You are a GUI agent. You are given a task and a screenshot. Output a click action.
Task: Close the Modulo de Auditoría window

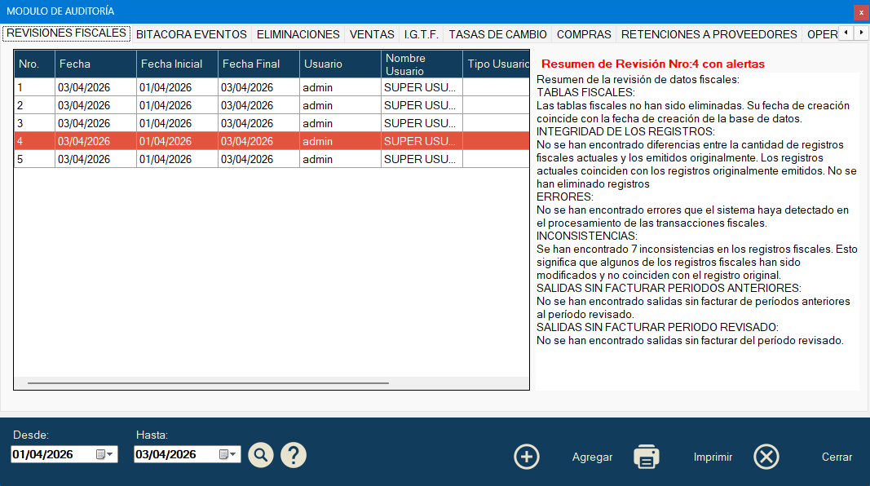(x=860, y=12)
